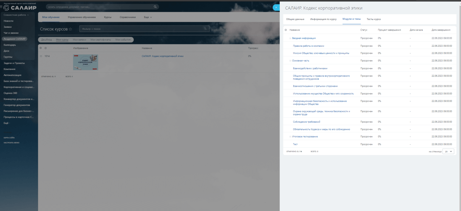Sort by the Статус column header
This screenshot has width=461, height=211.
coord(364,30)
